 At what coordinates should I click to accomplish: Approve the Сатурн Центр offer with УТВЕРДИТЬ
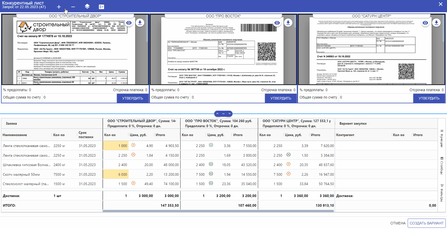click(x=429, y=98)
